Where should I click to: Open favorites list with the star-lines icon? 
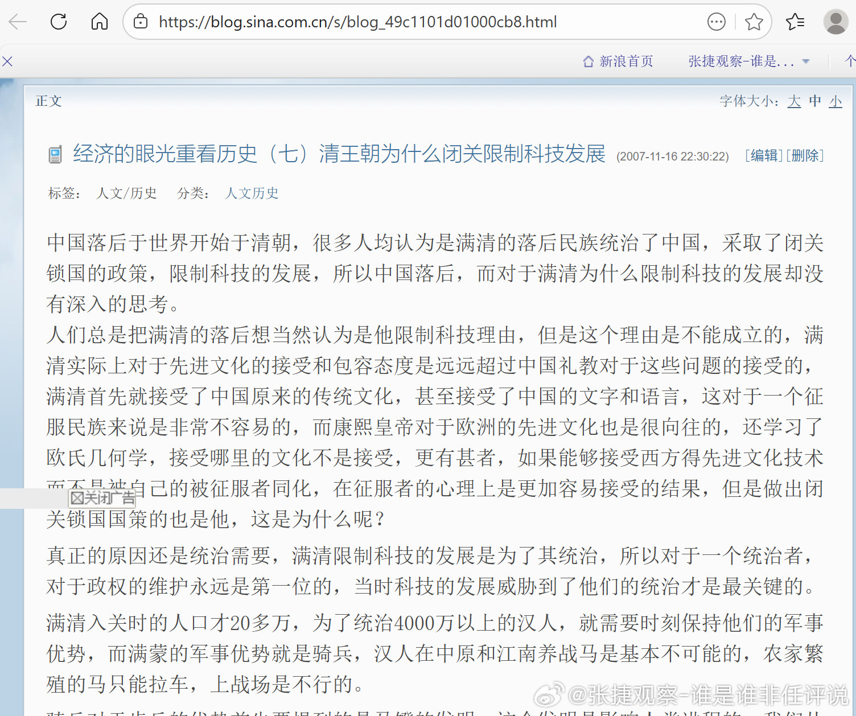(795, 22)
